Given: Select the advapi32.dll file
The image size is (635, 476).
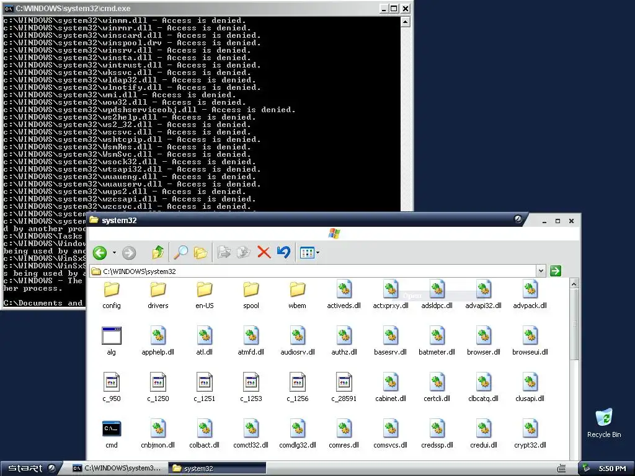Looking at the screenshot, I should pyautogui.click(x=484, y=295).
